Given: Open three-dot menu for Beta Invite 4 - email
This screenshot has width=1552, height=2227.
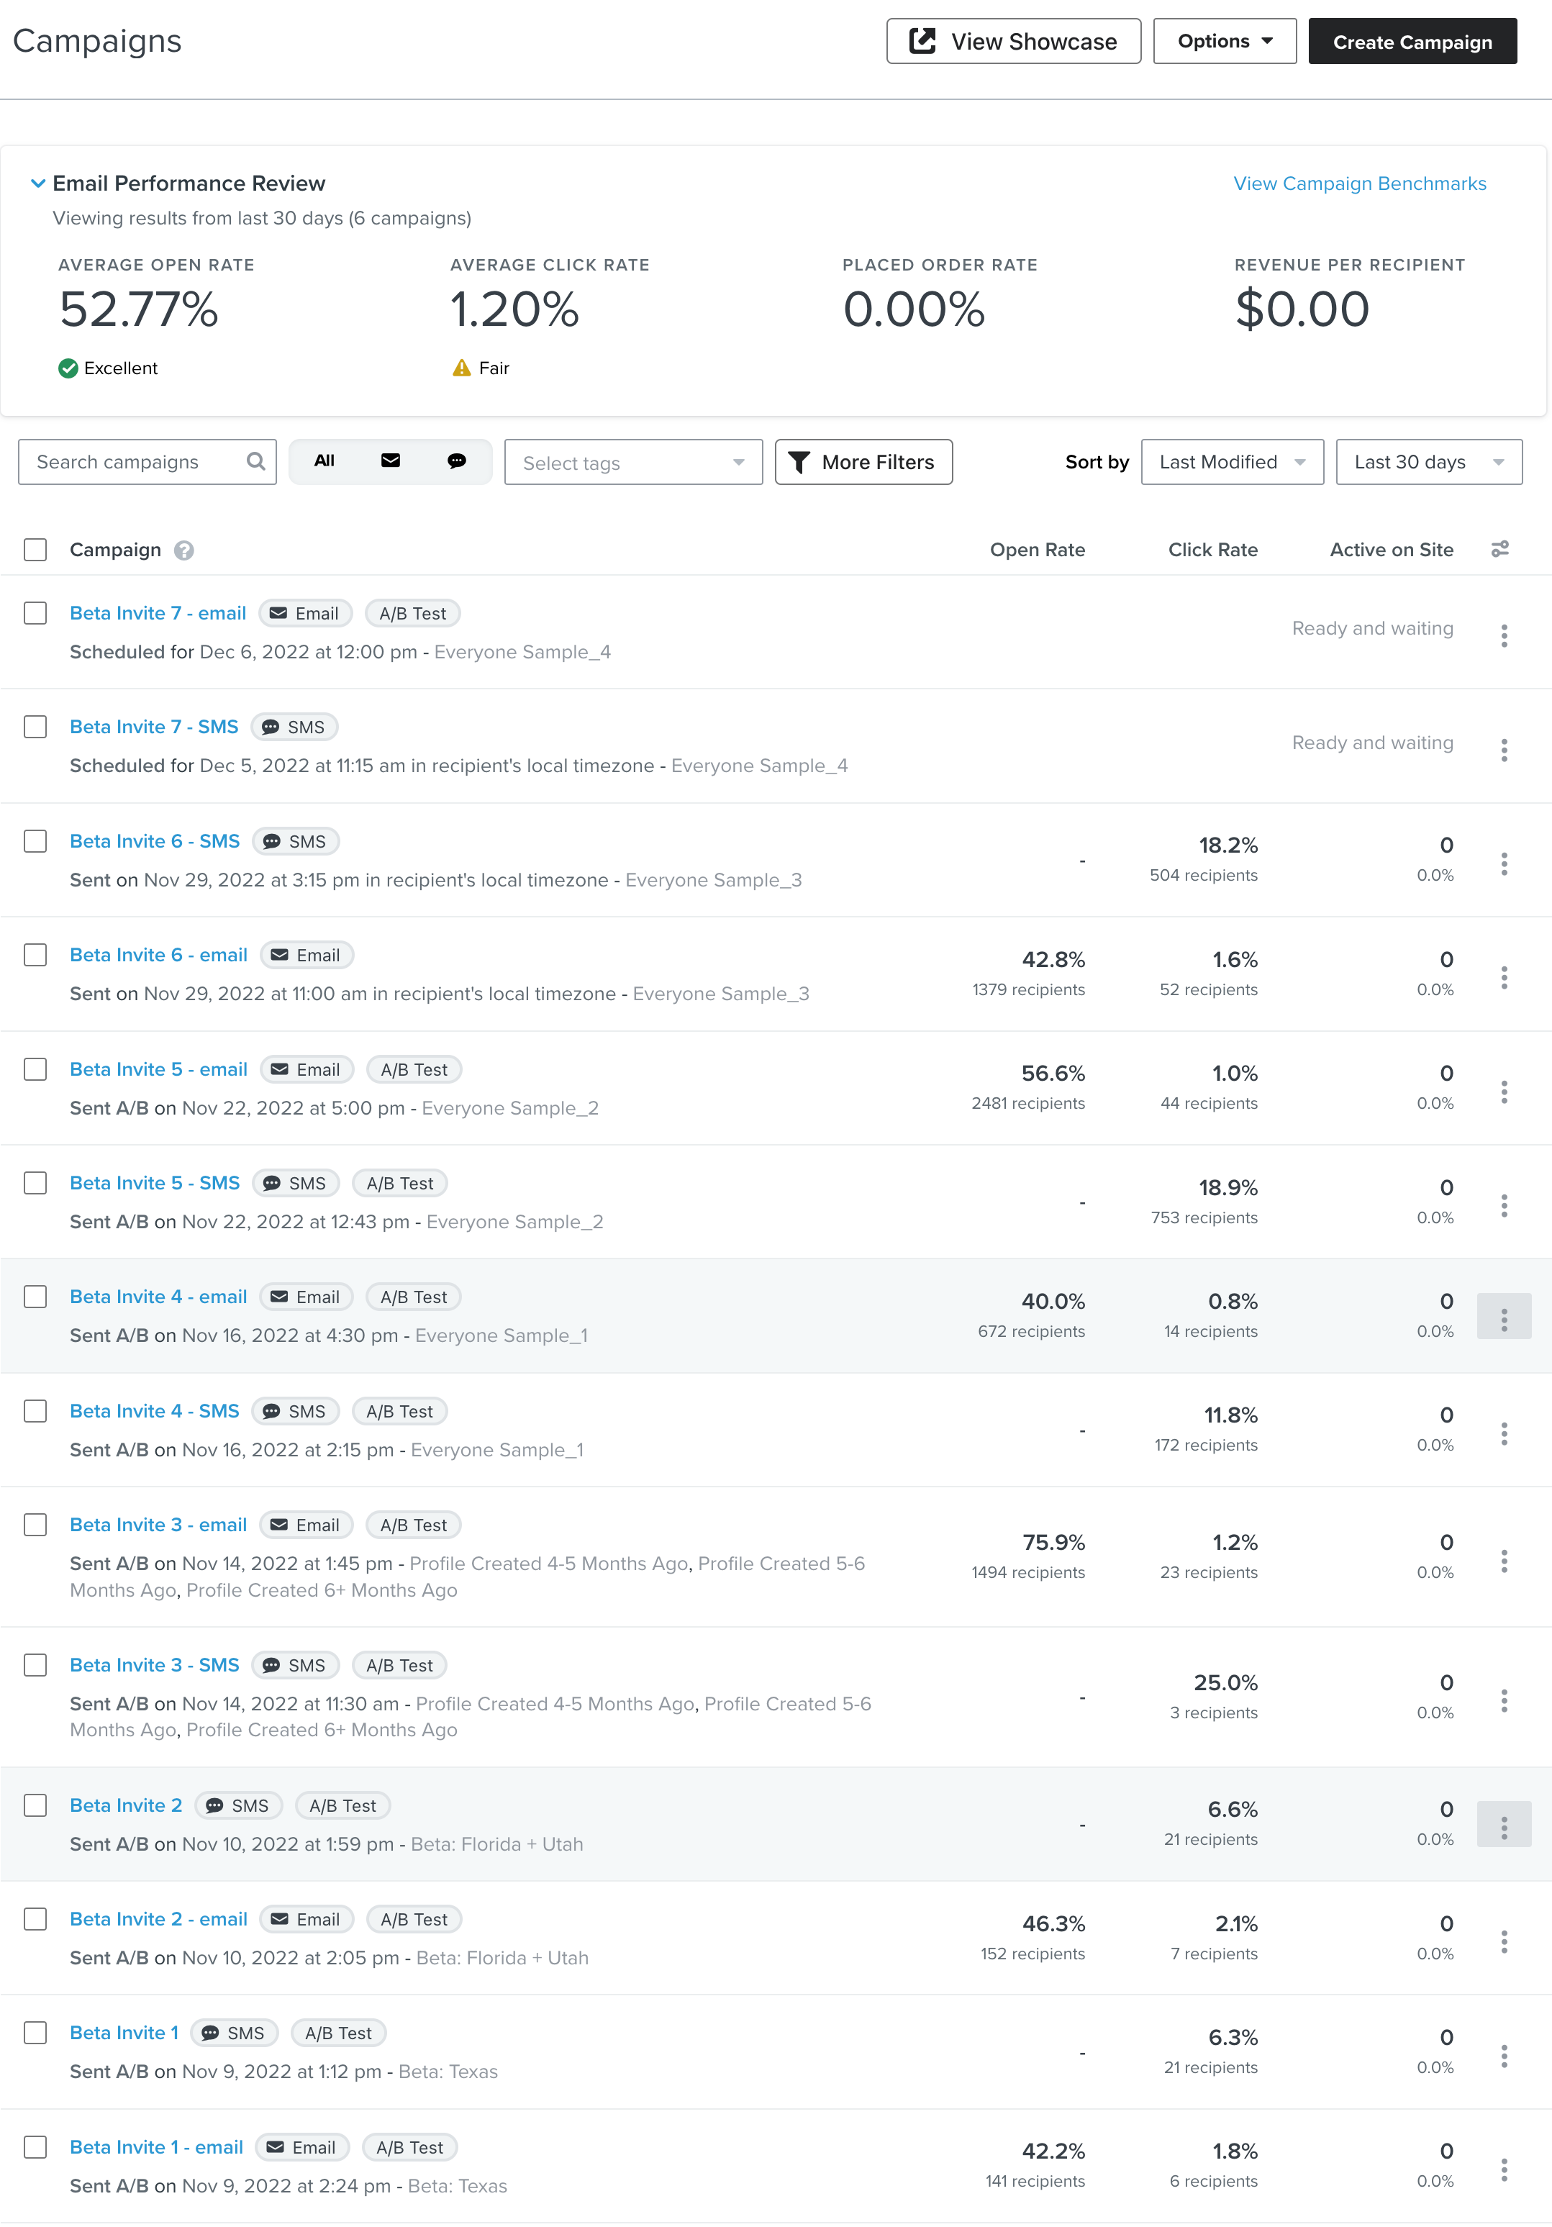Looking at the screenshot, I should (1504, 1319).
